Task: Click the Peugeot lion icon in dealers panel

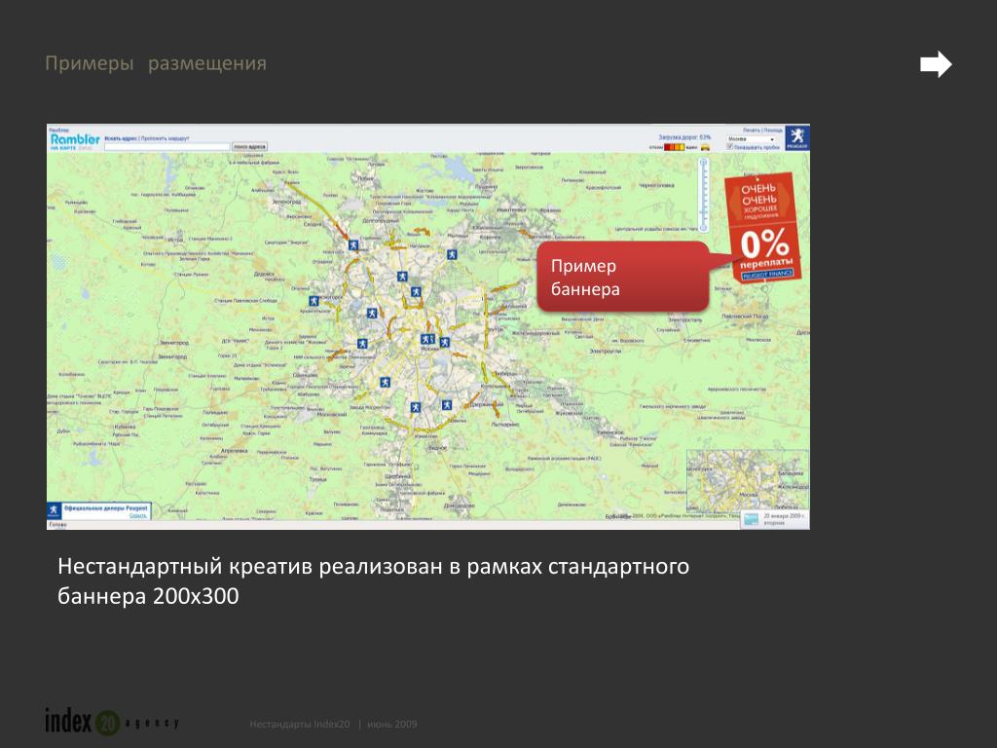Action: (x=55, y=510)
